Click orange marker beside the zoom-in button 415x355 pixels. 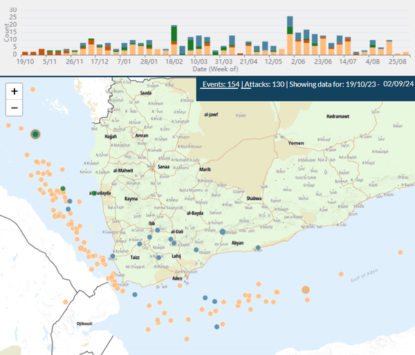[33, 89]
